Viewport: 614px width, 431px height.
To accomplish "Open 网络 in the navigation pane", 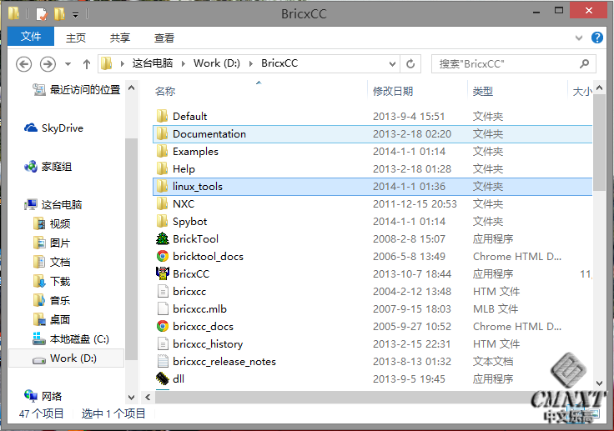I will (43, 396).
